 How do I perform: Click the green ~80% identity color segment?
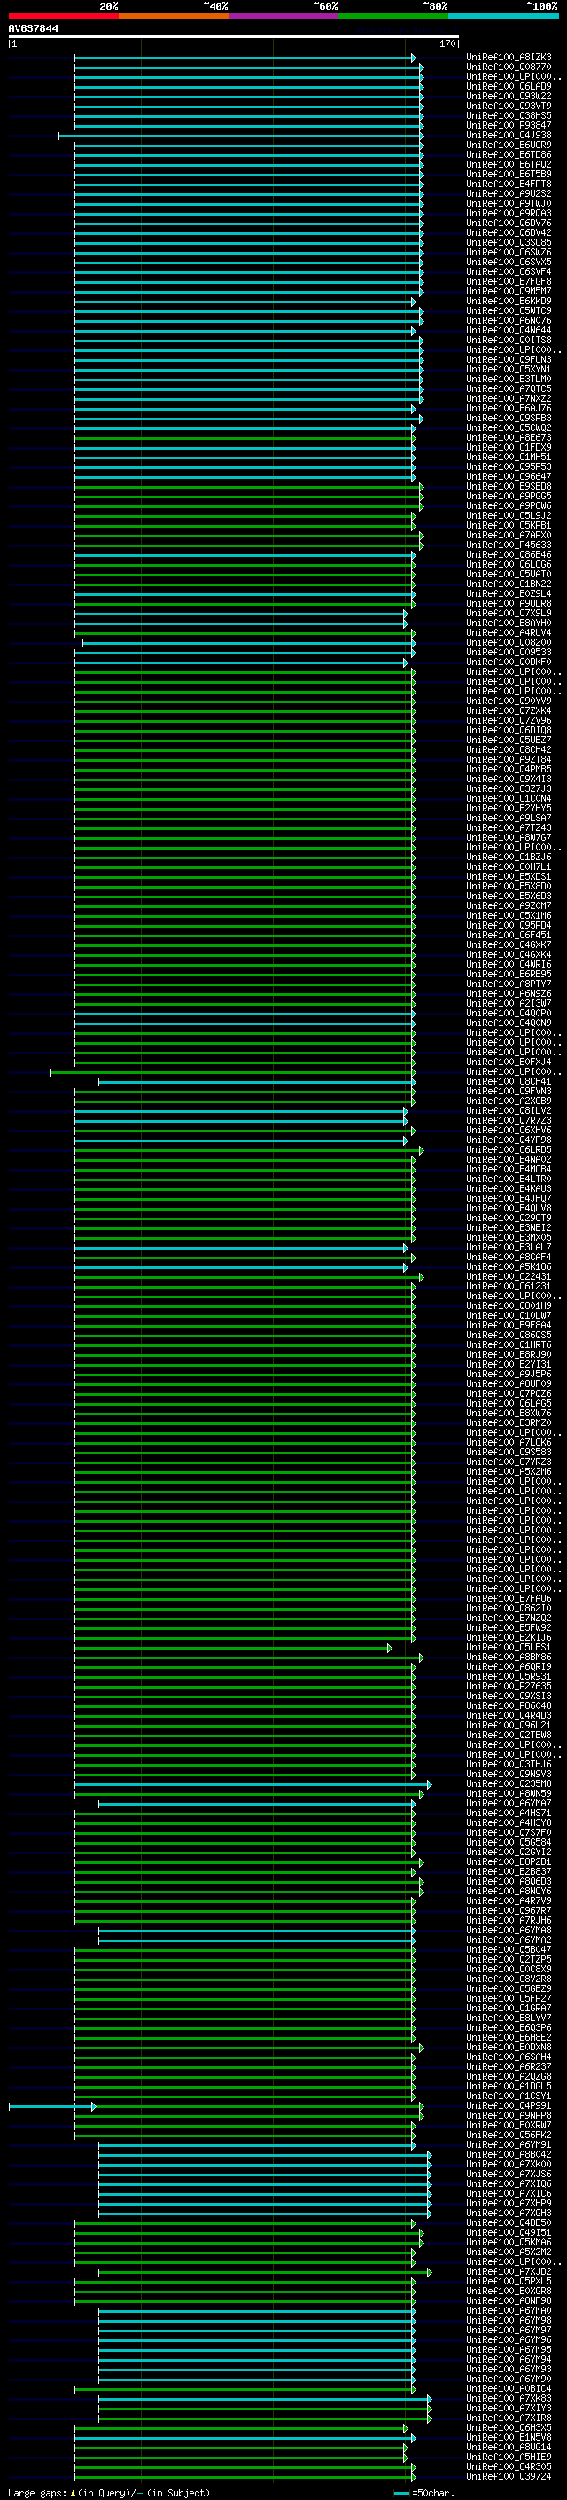pos(393,16)
